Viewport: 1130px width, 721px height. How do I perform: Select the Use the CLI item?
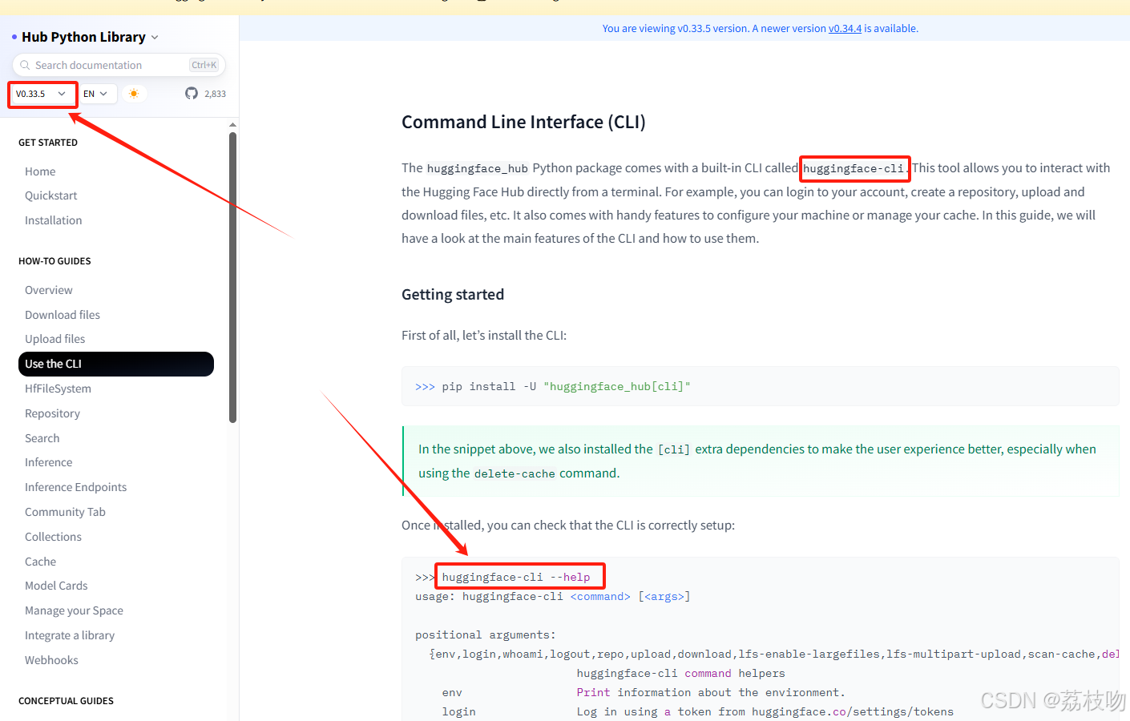pos(116,364)
